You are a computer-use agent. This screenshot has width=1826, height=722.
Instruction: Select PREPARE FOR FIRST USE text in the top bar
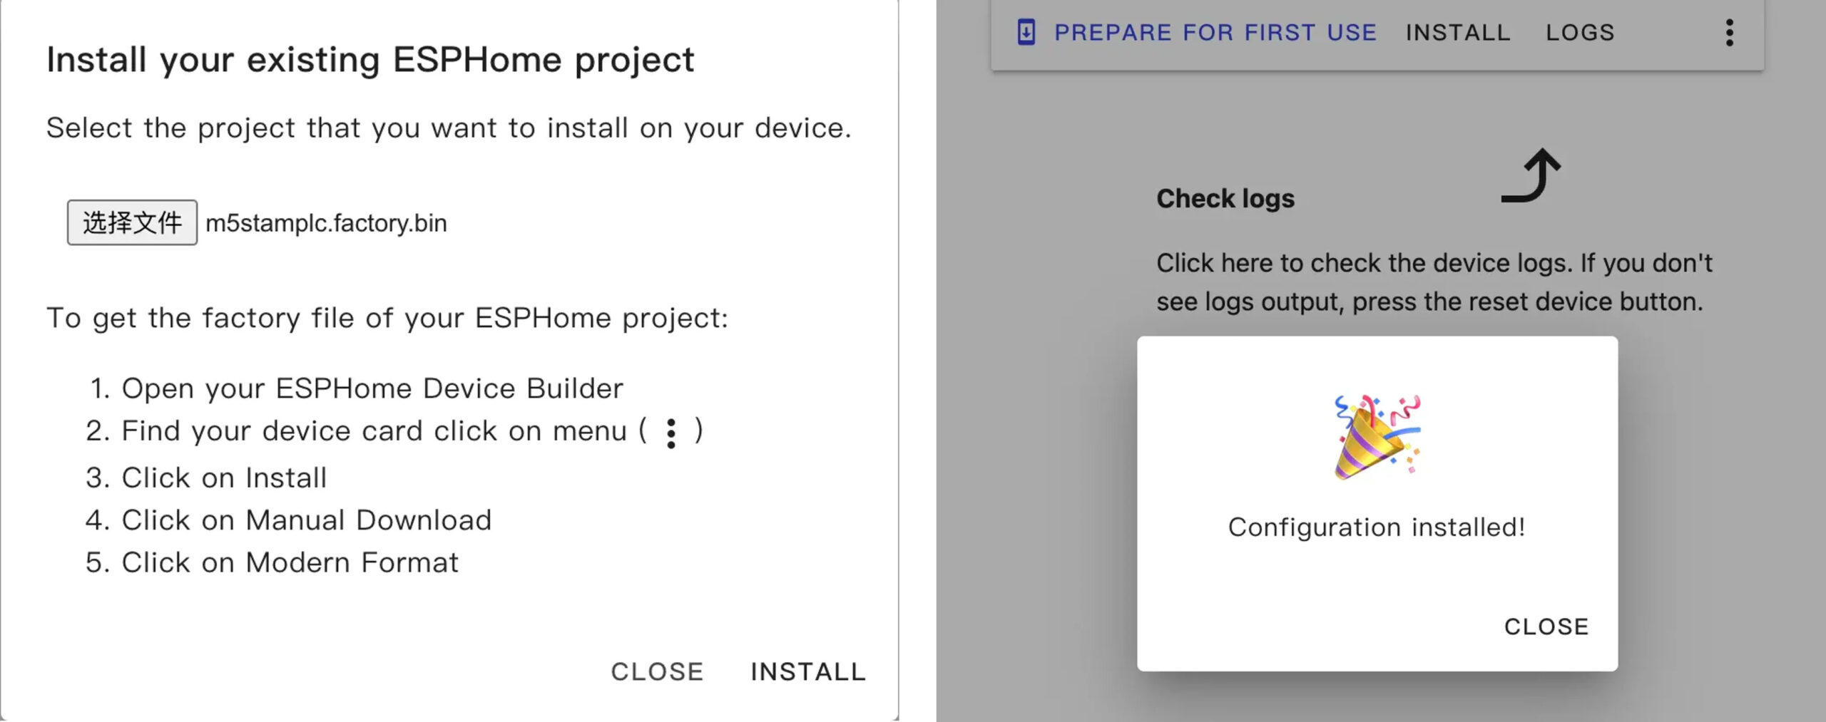pos(1215,33)
